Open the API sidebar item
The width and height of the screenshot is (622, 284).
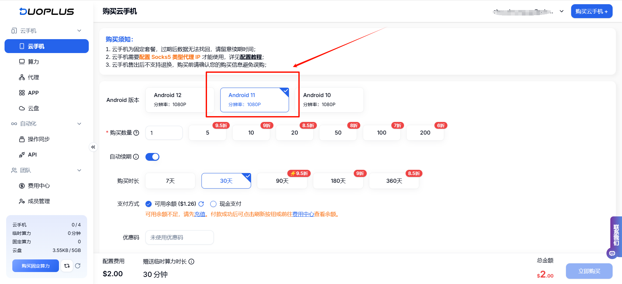pyautogui.click(x=47, y=155)
